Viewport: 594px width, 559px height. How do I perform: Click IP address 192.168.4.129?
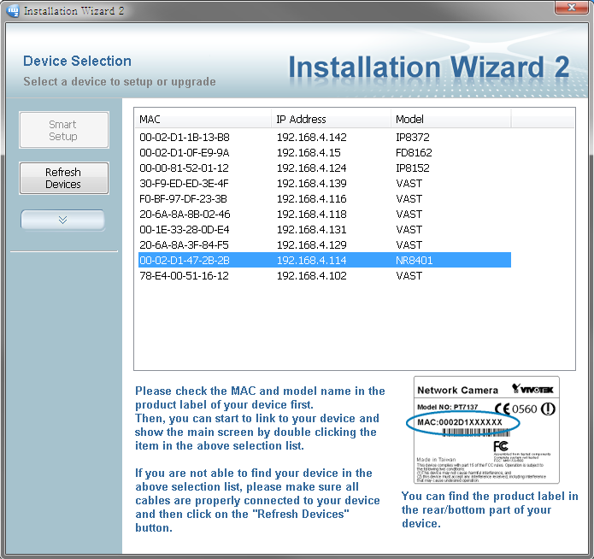coord(312,245)
